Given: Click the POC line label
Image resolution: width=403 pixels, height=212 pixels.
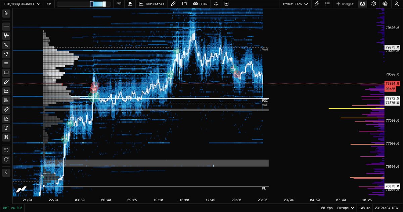Looking at the screenshot, I should point(265,101).
